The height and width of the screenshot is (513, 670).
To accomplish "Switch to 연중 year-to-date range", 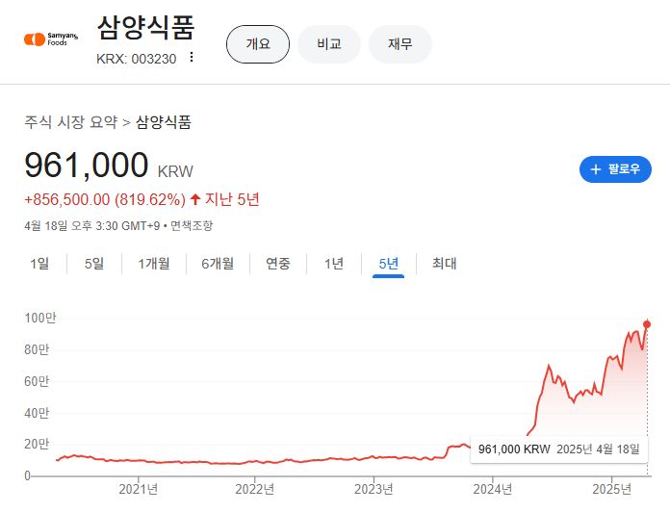I will pyautogui.click(x=278, y=264).
